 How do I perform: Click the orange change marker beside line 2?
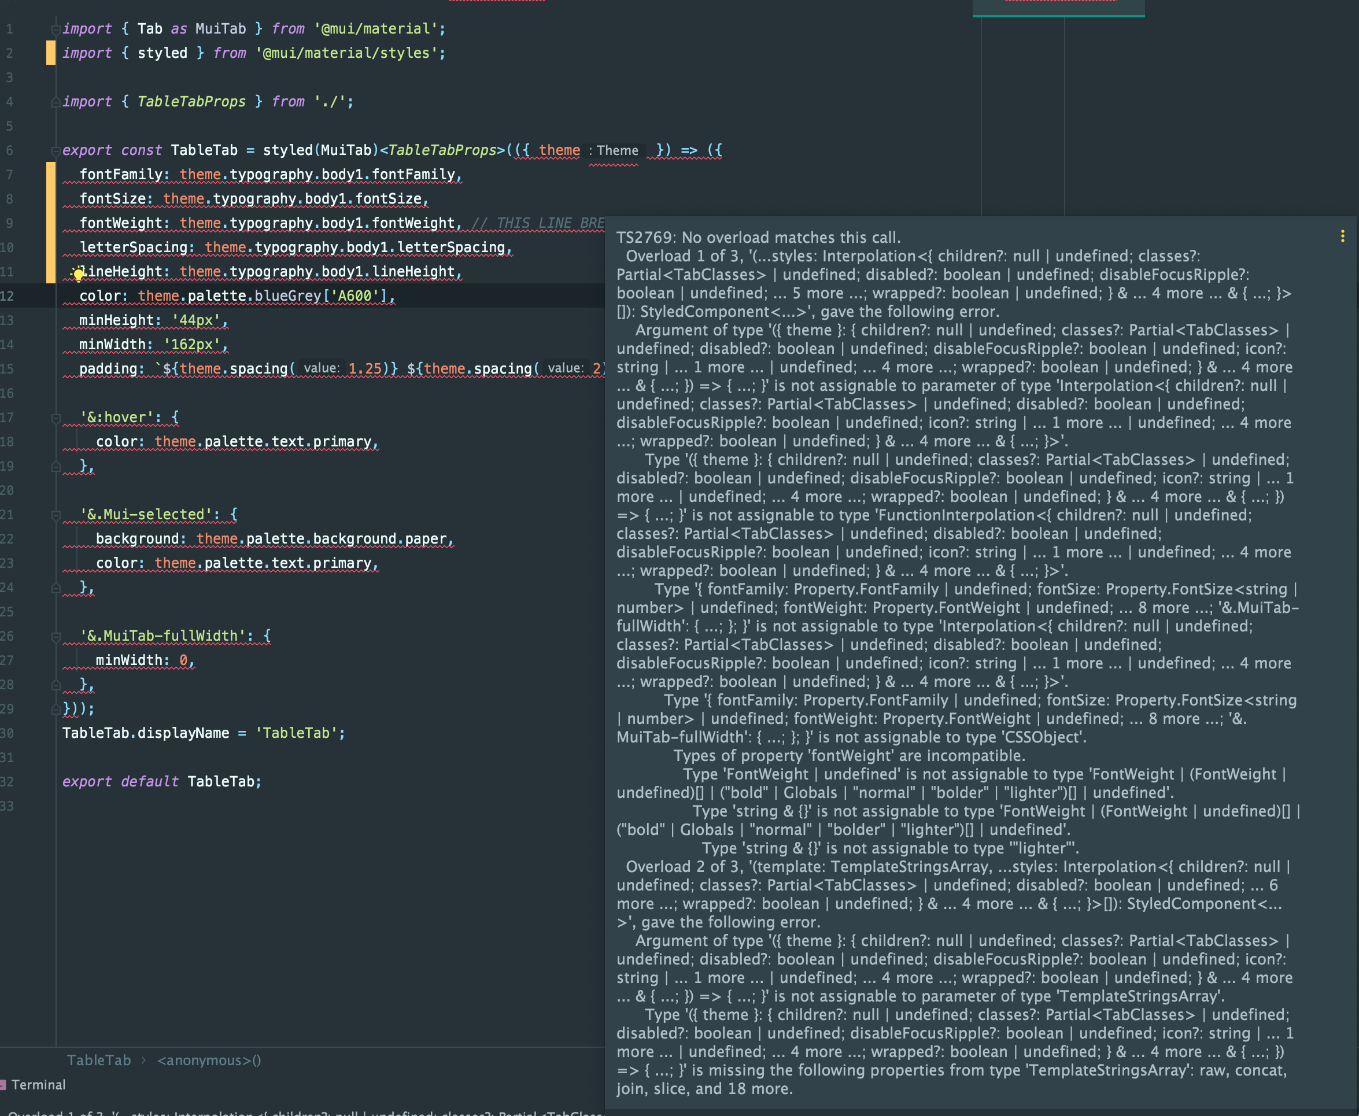[51, 53]
